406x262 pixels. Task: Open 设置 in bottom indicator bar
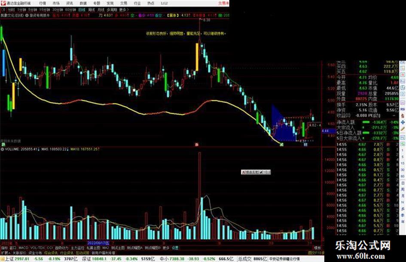pos(175,248)
